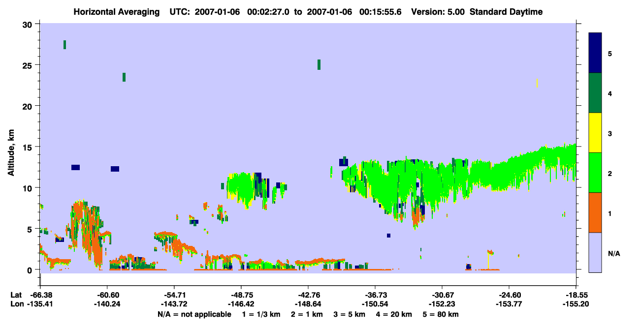Click the 15 km altitude tick label
The width and height of the screenshot is (640, 328).
[29, 147]
